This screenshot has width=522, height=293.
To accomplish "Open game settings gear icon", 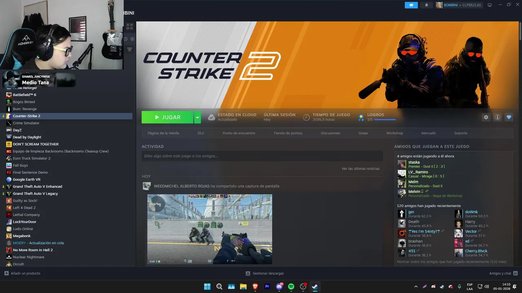I will point(486,117).
